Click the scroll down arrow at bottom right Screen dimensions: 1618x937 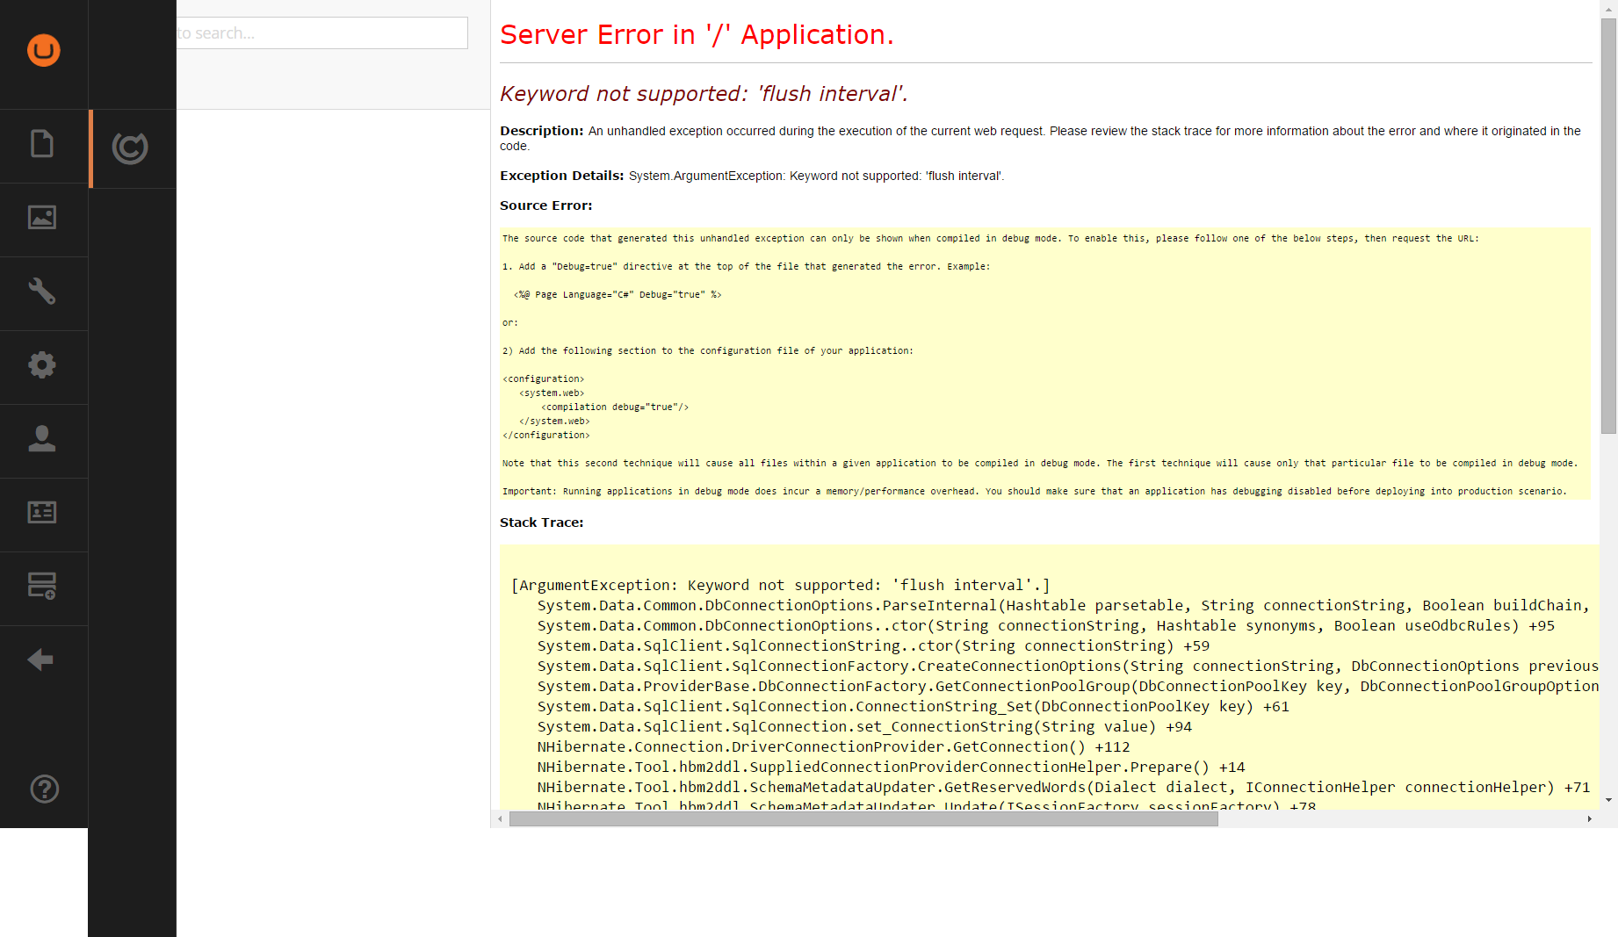pos(1608,800)
